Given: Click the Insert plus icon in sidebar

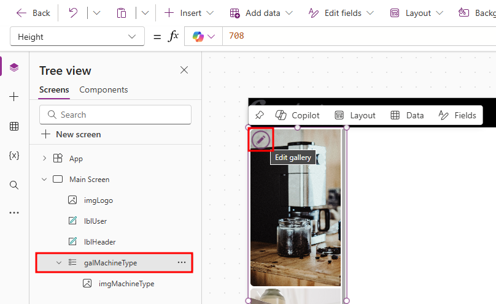Looking at the screenshot, I should 14,97.
